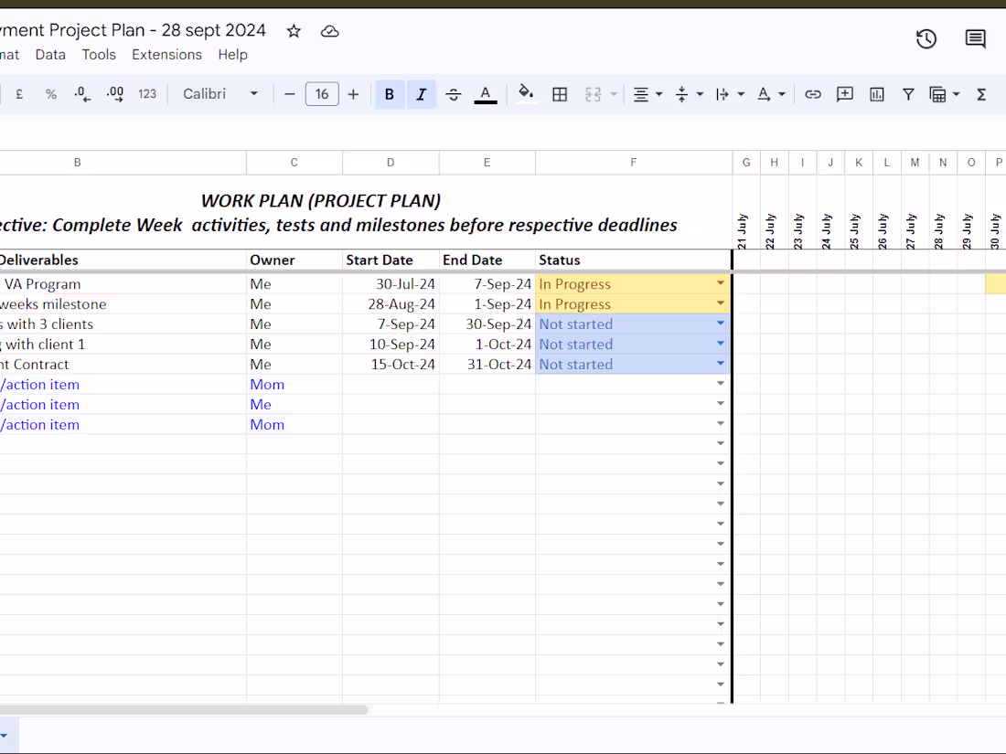
Task: Toggle bold formatting
Action: [x=389, y=93]
